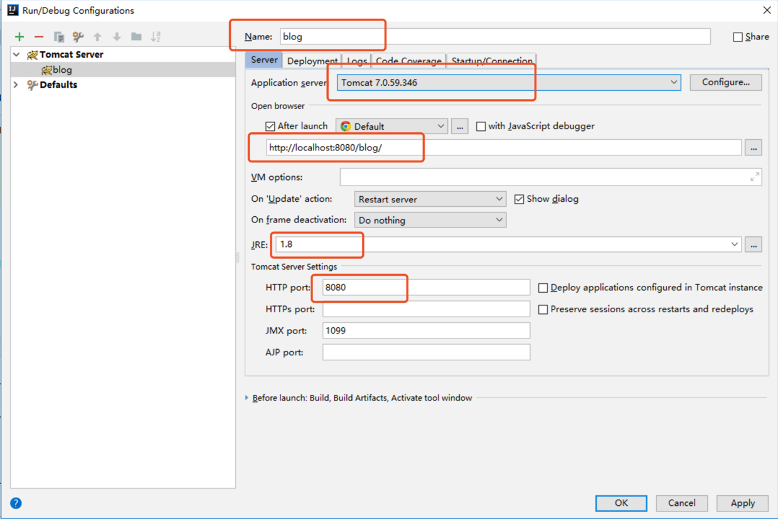Open the JRE 1.8 dropdown arrow
778x519 pixels.
(x=735, y=244)
